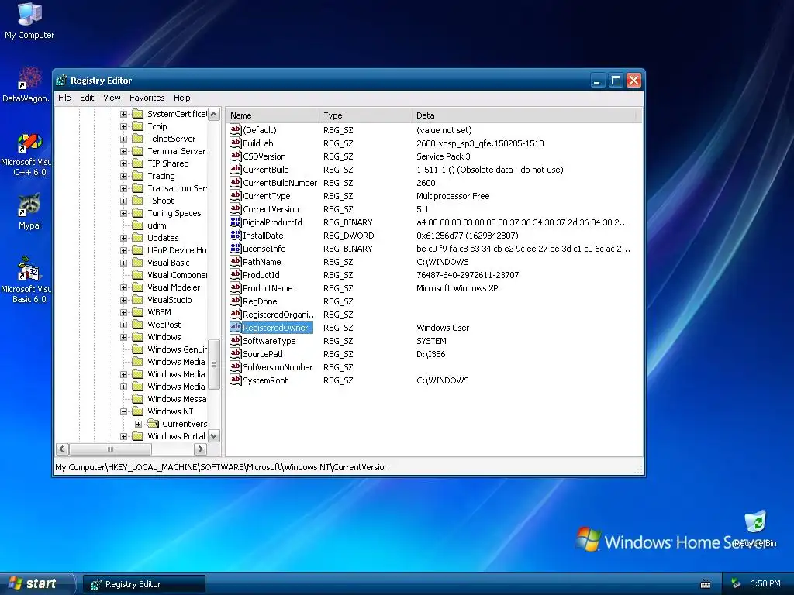
Task: Select the Visual Modeler registry key
Action: click(x=173, y=287)
